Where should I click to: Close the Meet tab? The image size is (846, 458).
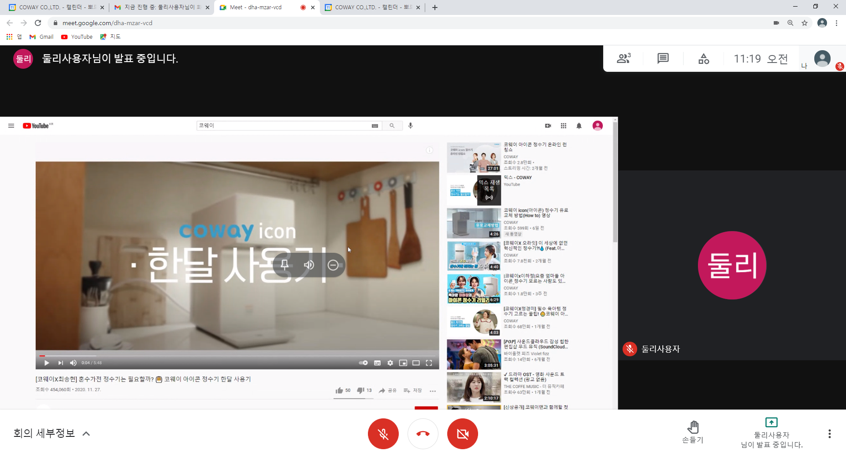click(x=313, y=7)
